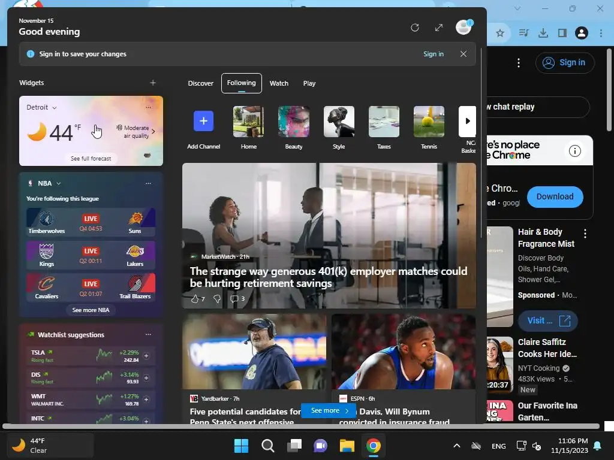614x460 pixels.
Task: Open the Play tab
Action: [x=309, y=83]
